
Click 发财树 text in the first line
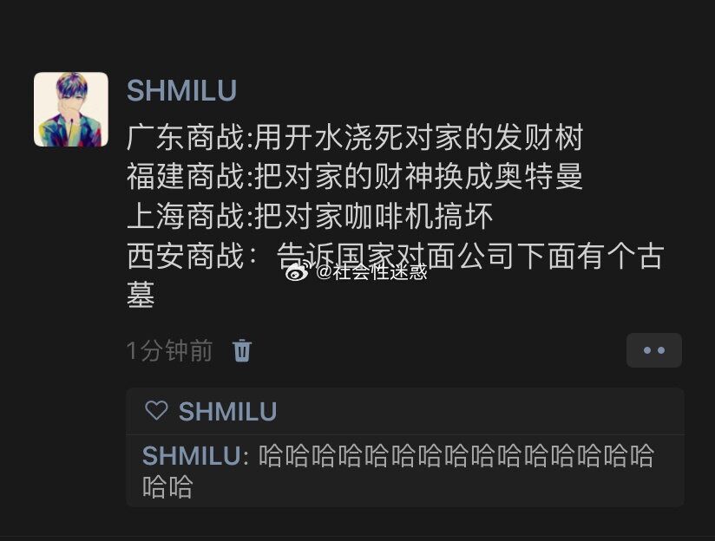[539, 137]
